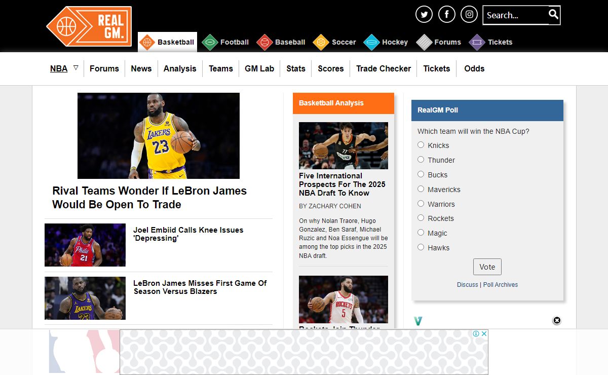The width and height of the screenshot is (608, 375).
Task: Open Five International Prospects article title
Action: click(x=342, y=184)
